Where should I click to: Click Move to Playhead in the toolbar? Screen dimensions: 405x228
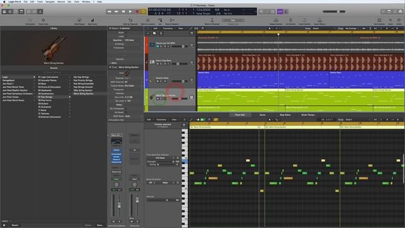pos(212,21)
